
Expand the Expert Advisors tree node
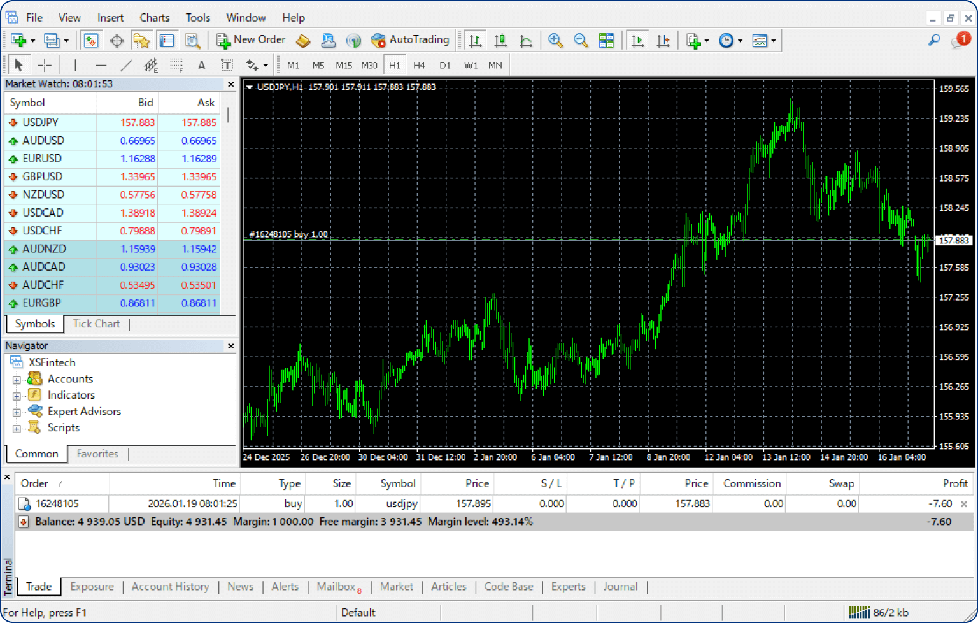pyautogui.click(x=17, y=412)
